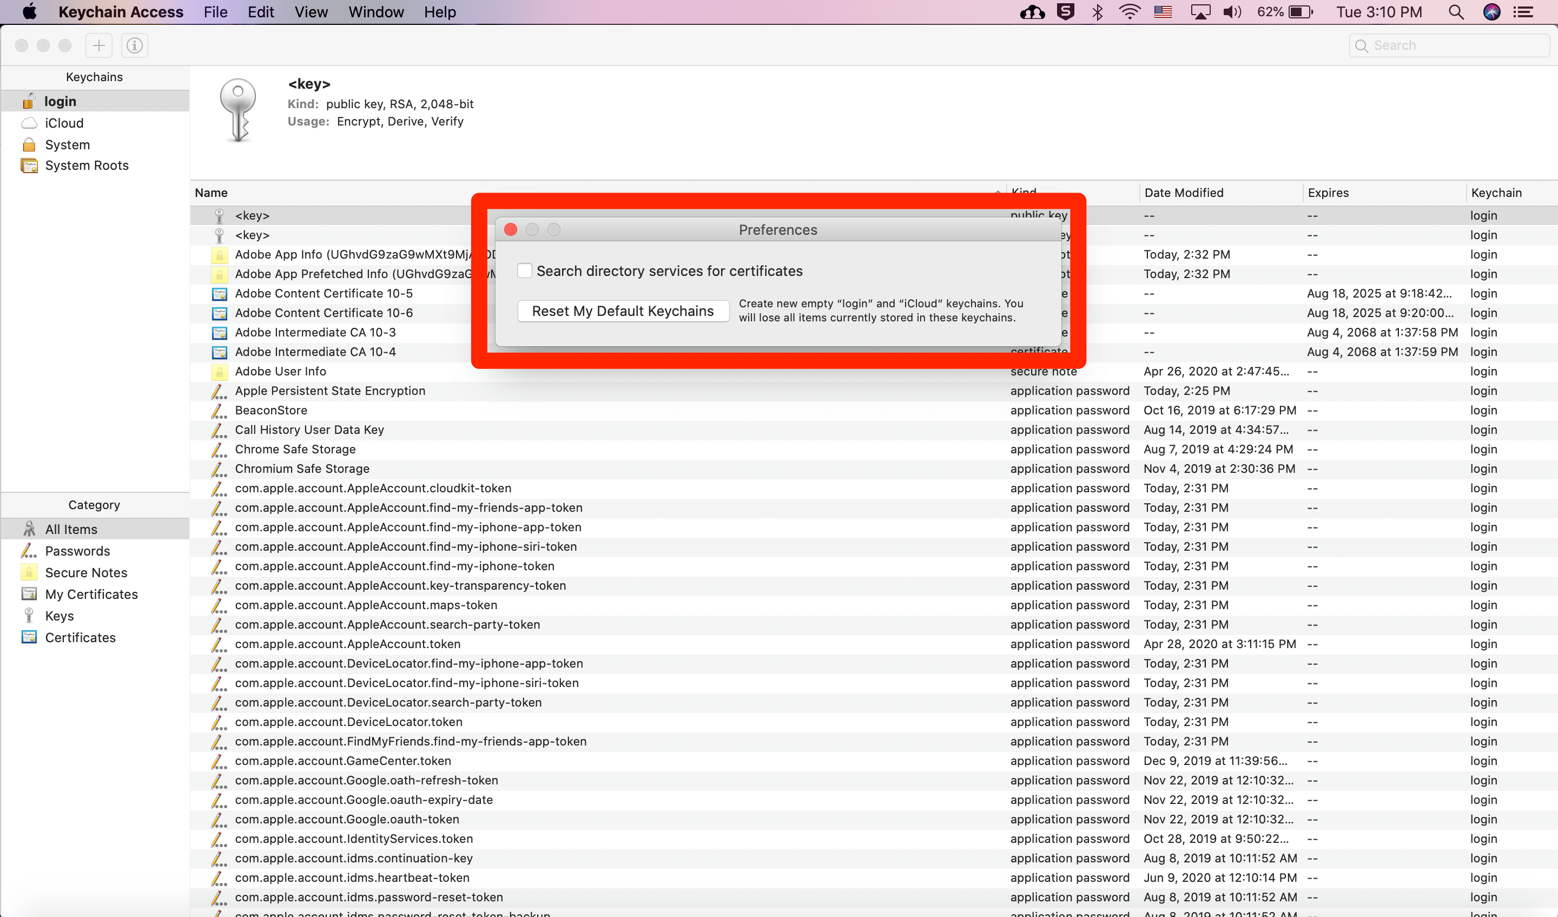Select the Keys category
The width and height of the screenshot is (1558, 917).
pyautogui.click(x=60, y=616)
